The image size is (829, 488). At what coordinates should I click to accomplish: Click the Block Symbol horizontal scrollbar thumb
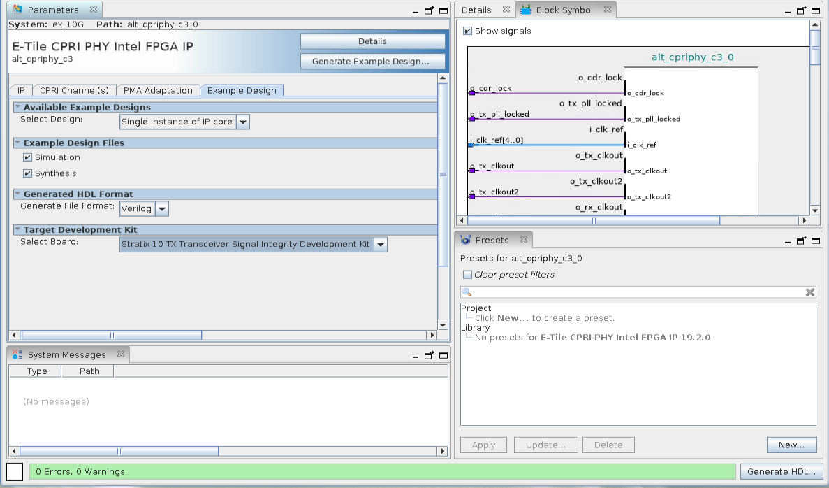point(593,221)
